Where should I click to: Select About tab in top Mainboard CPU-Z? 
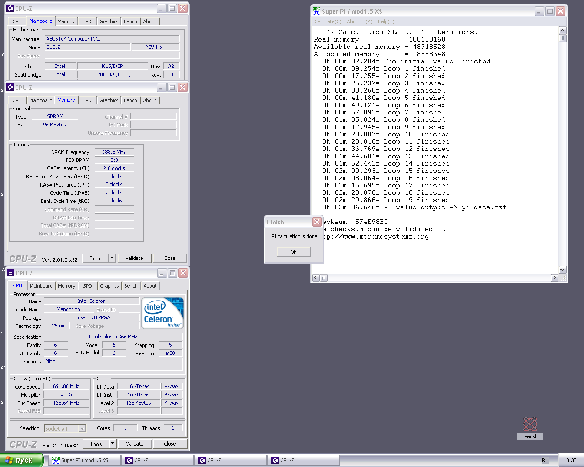pos(150,21)
